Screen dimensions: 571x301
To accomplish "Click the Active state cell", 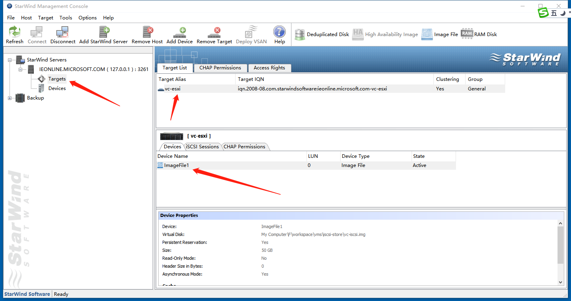I will (x=420, y=165).
